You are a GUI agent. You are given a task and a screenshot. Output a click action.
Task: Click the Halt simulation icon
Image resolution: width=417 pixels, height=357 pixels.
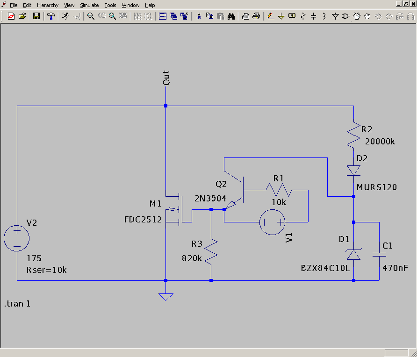click(x=77, y=16)
